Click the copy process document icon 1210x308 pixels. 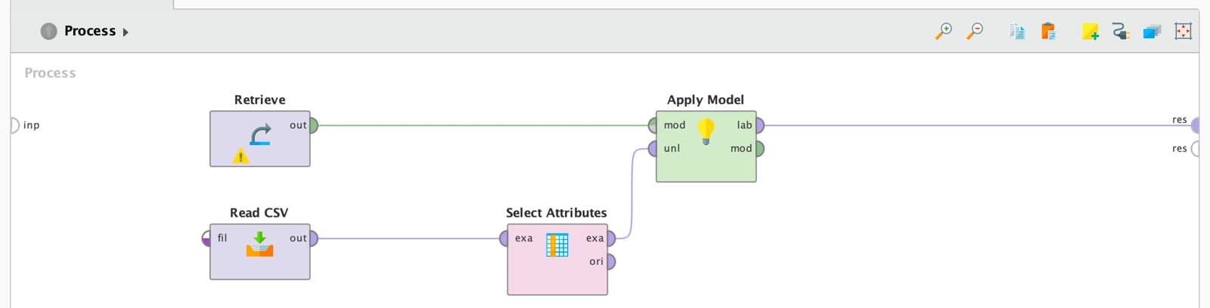pyautogui.click(x=1017, y=31)
